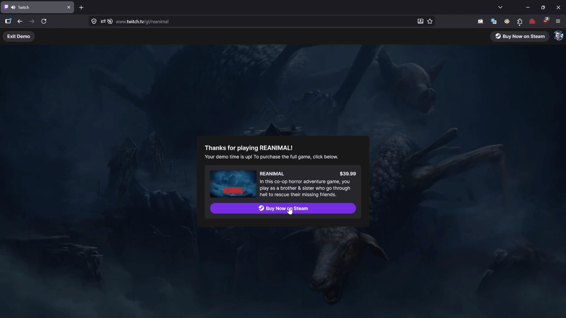
Task: Go back to previous page
Action: click(x=20, y=21)
